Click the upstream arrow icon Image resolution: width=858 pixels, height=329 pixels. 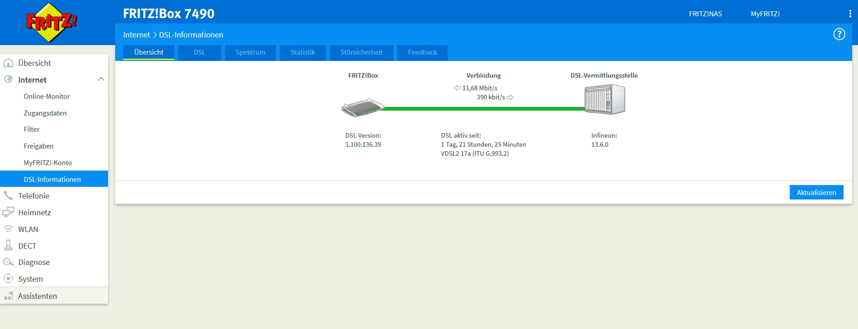[x=510, y=97]
